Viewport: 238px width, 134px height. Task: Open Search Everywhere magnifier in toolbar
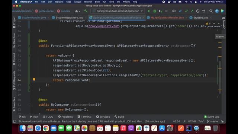tap(211, 11)
